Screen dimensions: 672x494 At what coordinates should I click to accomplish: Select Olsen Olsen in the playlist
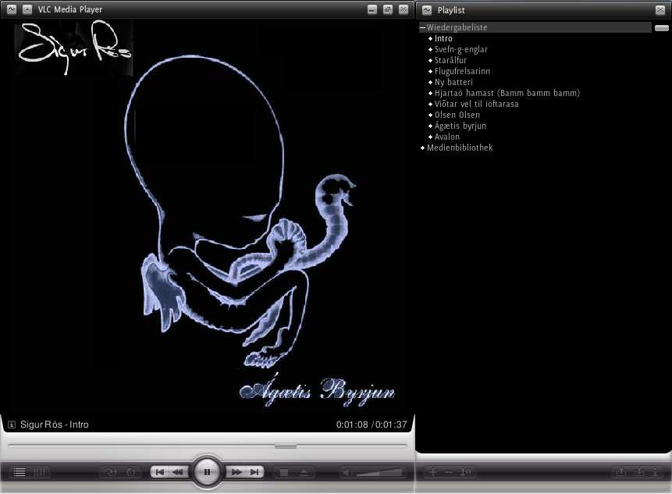[x=457, y=115]
